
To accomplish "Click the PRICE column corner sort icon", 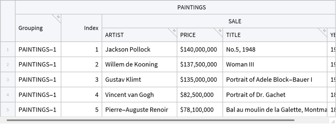I will (220, 31).
